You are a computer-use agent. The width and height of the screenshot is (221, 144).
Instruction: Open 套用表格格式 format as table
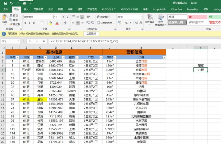point(161,20)
